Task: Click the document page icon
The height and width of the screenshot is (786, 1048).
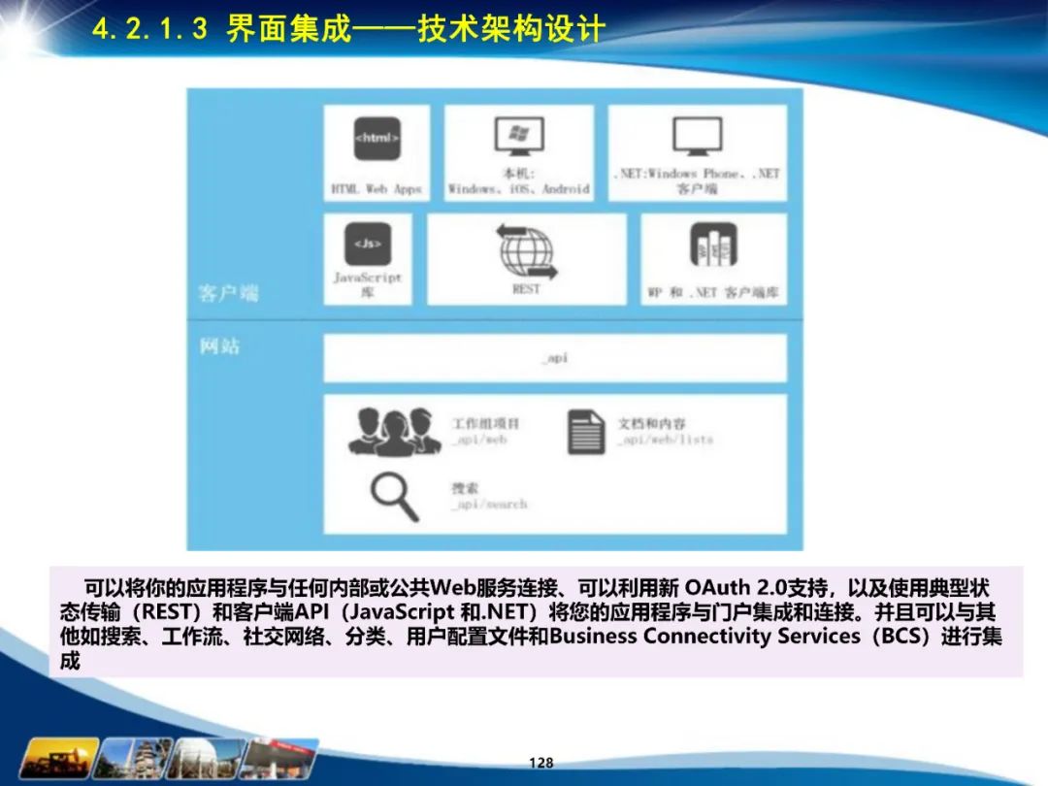Action: 586,433
